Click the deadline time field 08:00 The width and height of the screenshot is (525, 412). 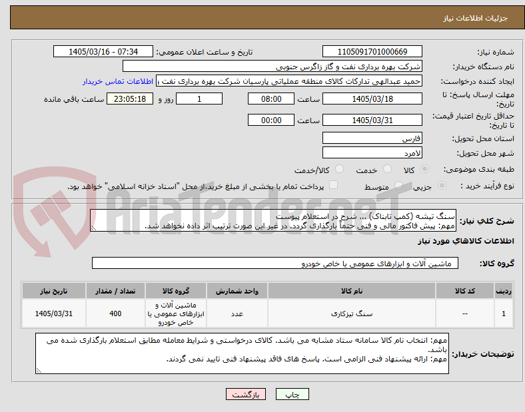271,99
